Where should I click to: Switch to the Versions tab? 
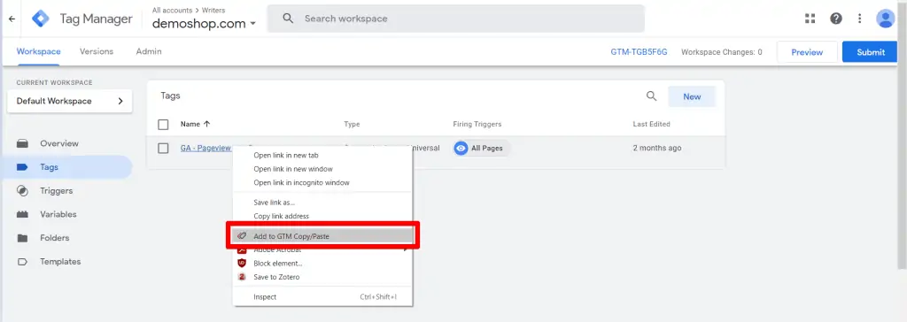point(97,51)
